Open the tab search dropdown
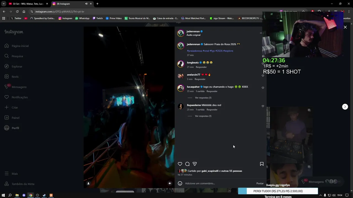The image size is (353, 198). coord(3,4)
